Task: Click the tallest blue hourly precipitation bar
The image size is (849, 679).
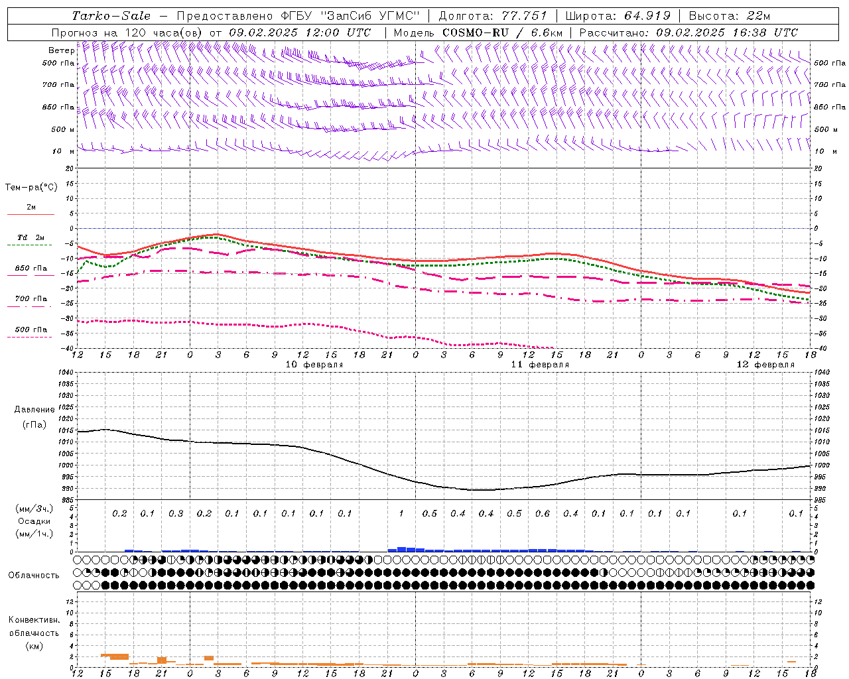Action: (401, 549)
